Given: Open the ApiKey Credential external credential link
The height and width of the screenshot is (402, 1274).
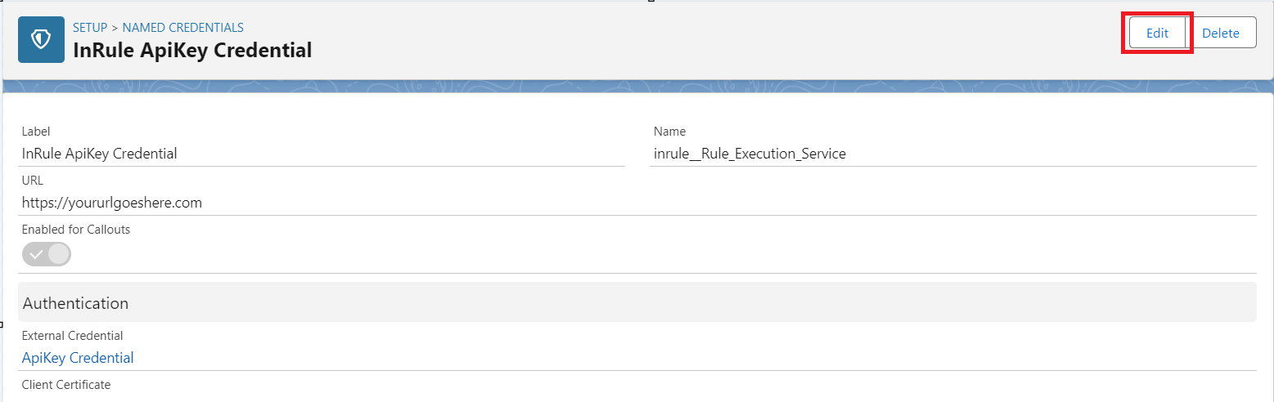Looking at the screenshot, I should 78,358.
